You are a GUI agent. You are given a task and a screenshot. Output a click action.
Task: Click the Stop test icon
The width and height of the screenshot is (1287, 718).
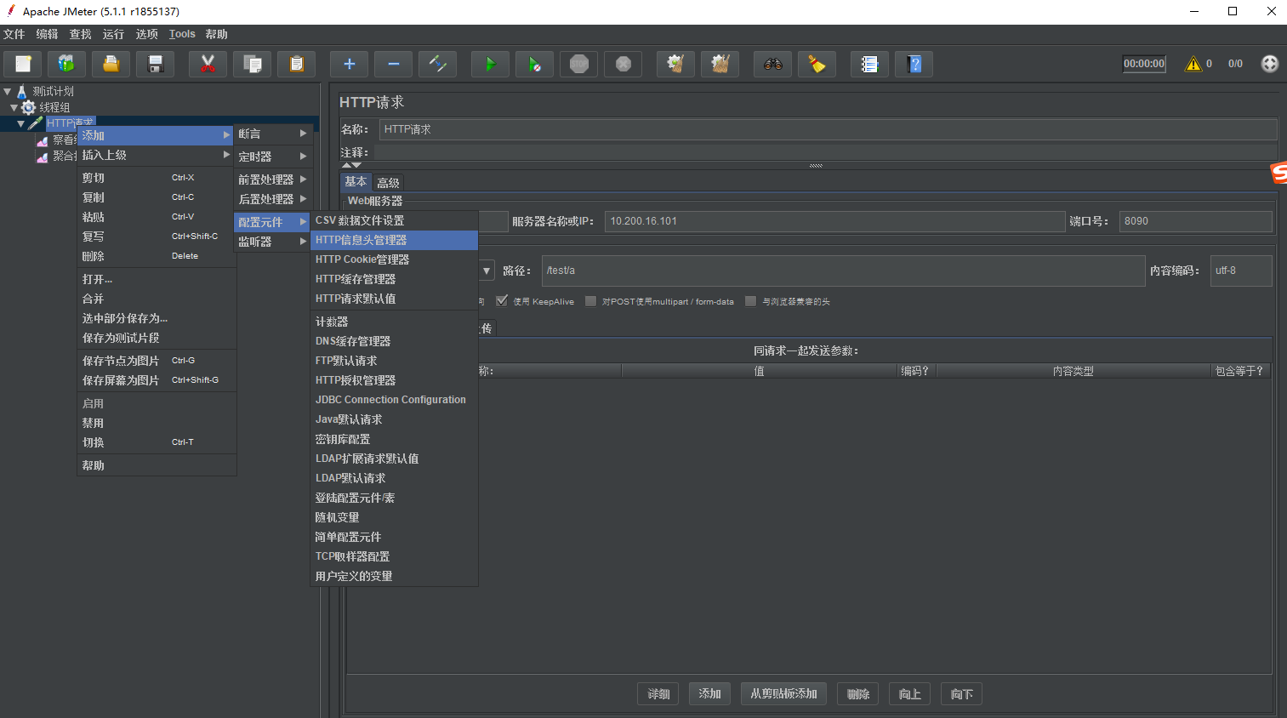[x=579, y=64]
